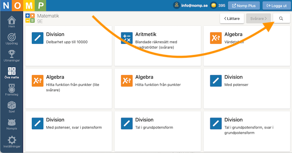Viewport: 292px width, 153px height.
Task: Open Division Med potenser card
Action: pos(247,88)
